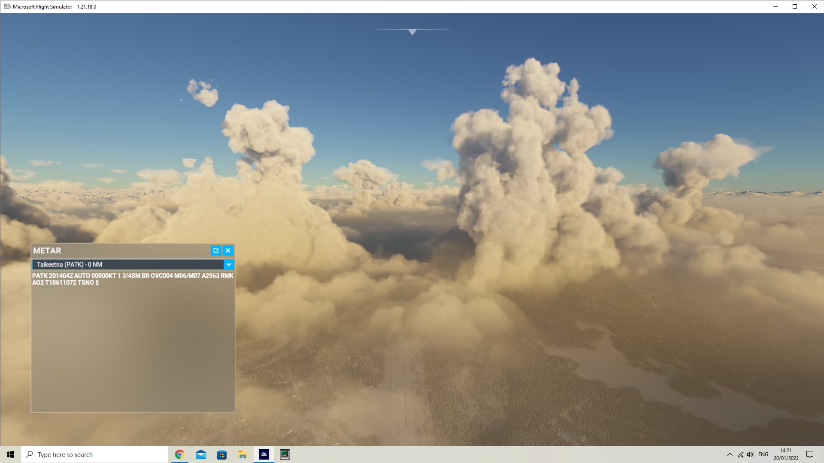Pop out the METAR panel window
Viewport: 824px width, 463px height.
216,250
